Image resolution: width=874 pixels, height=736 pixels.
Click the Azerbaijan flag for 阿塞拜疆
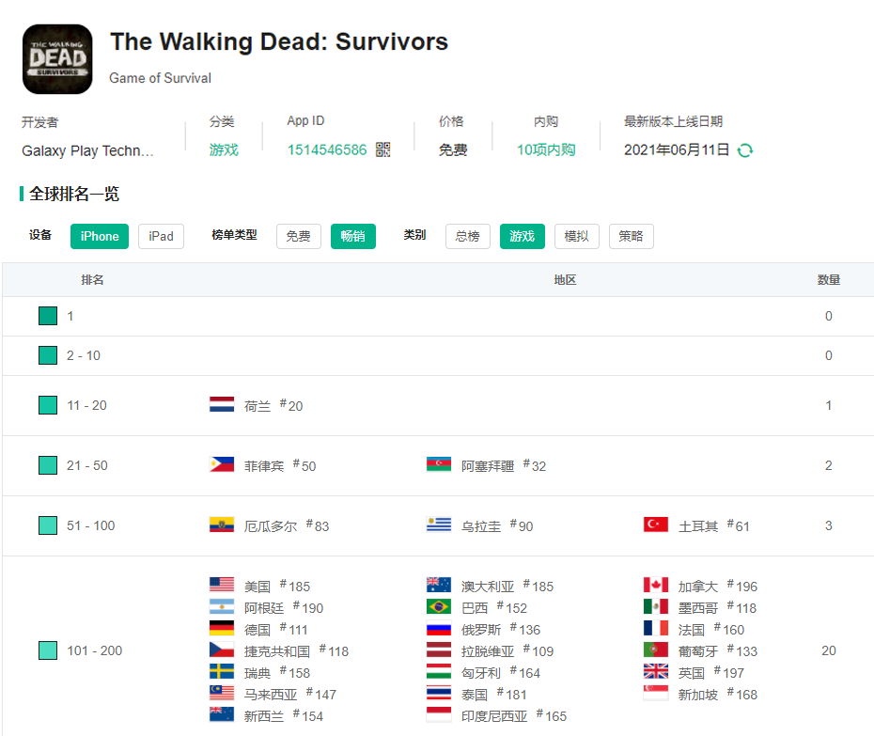[439, 464]
